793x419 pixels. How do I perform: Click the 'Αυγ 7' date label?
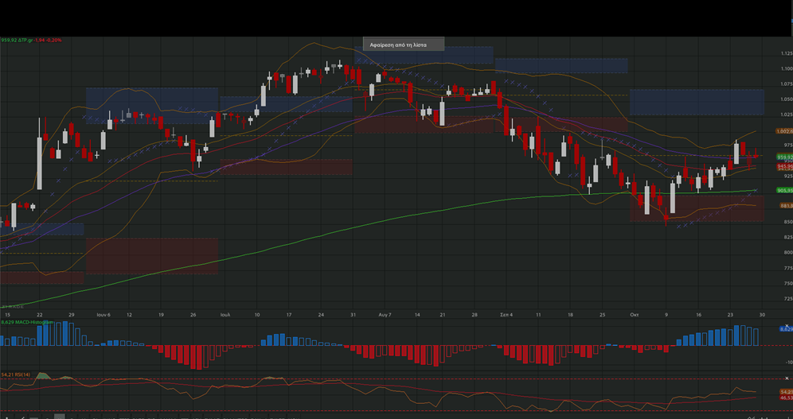tap(385, 315)
